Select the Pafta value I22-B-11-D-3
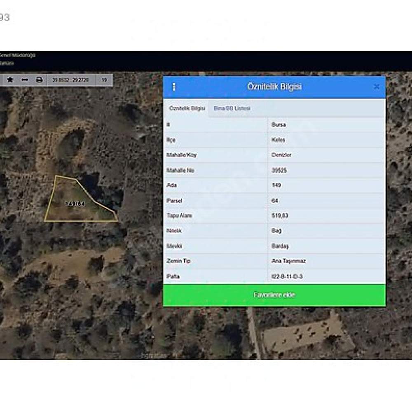This screenshot has width=412, height=412. 287,276
